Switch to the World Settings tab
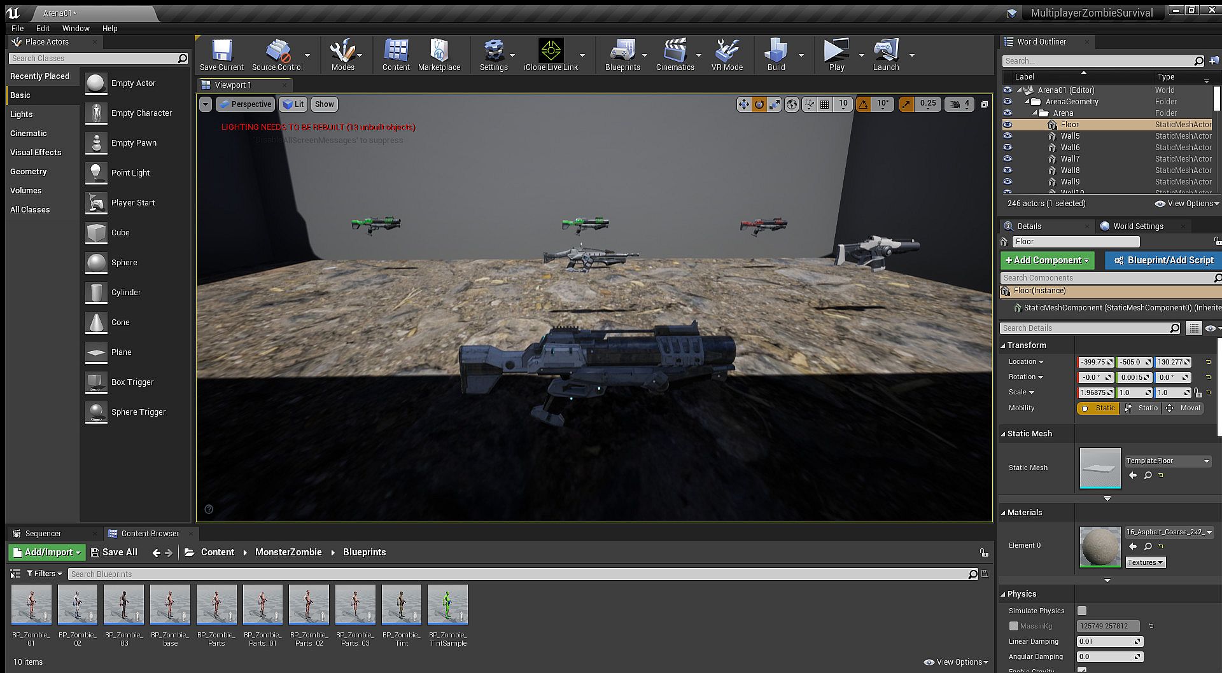This screenshot has height=673, width=1222. click(1138, 226)
